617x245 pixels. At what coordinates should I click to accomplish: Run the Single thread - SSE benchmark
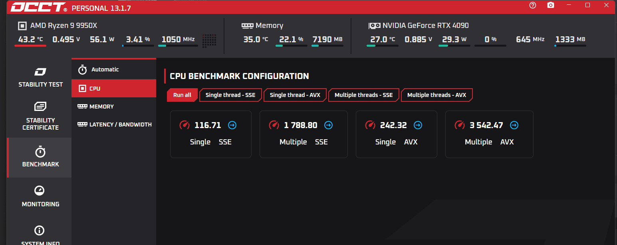tap(230, 95)
